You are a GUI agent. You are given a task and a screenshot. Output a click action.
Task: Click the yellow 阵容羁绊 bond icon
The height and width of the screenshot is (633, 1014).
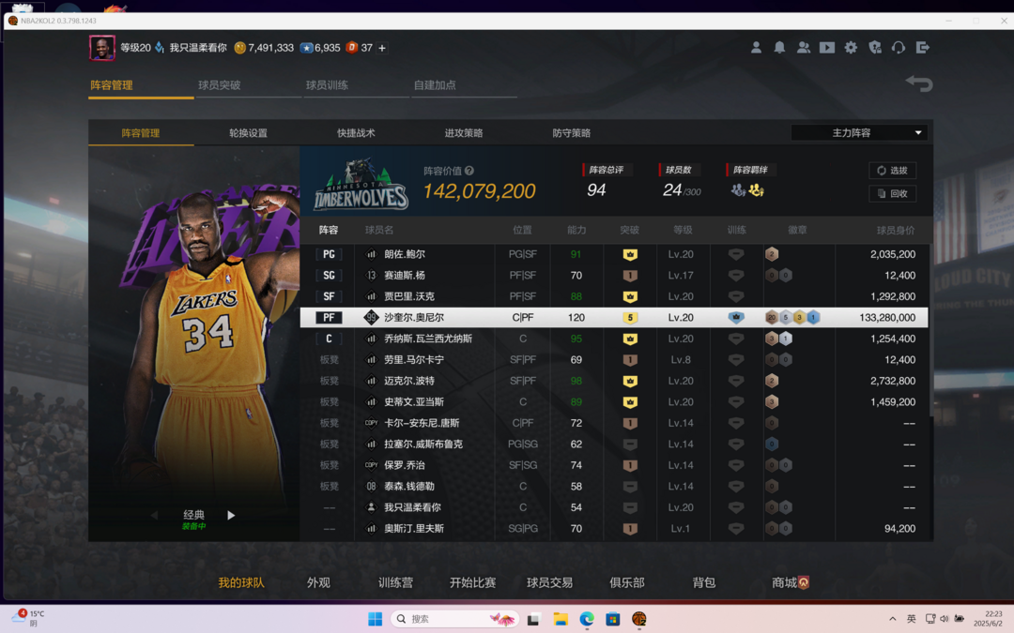click(756, 189)
